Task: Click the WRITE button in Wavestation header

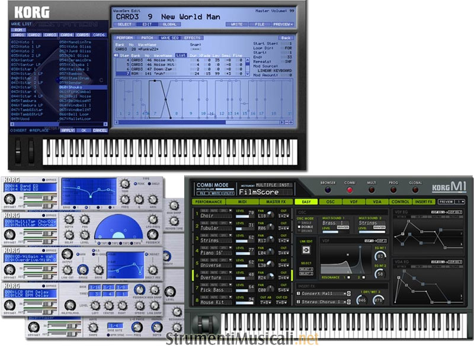Action: pos(237,24)
